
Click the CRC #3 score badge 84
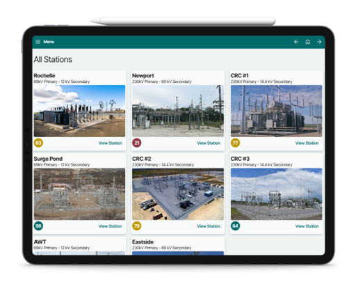coord(235,226)
